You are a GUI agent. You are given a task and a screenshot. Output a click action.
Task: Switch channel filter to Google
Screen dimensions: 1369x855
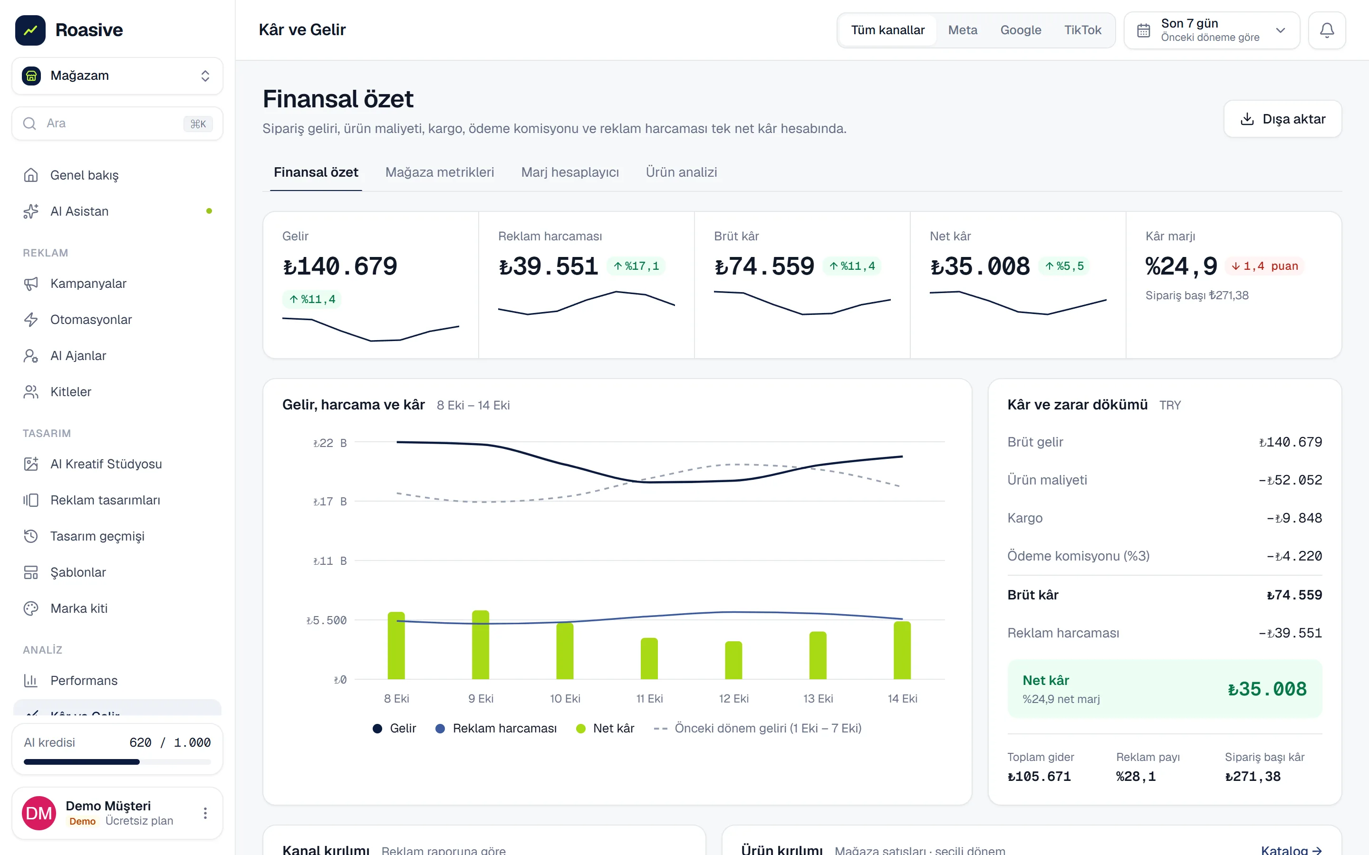[1021, 30]
